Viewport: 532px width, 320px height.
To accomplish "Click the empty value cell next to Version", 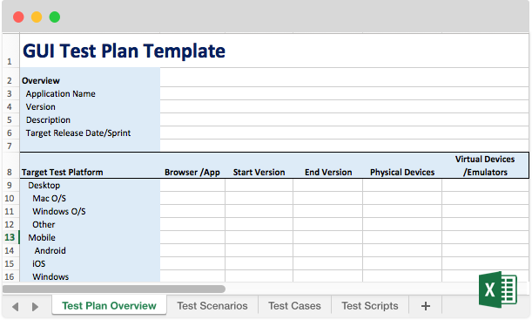I will (344, 106).
